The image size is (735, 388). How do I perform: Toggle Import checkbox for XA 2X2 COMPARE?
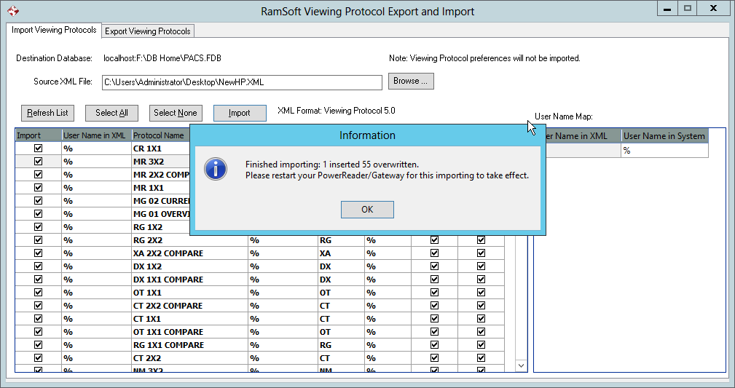click(x=39, y=253)
